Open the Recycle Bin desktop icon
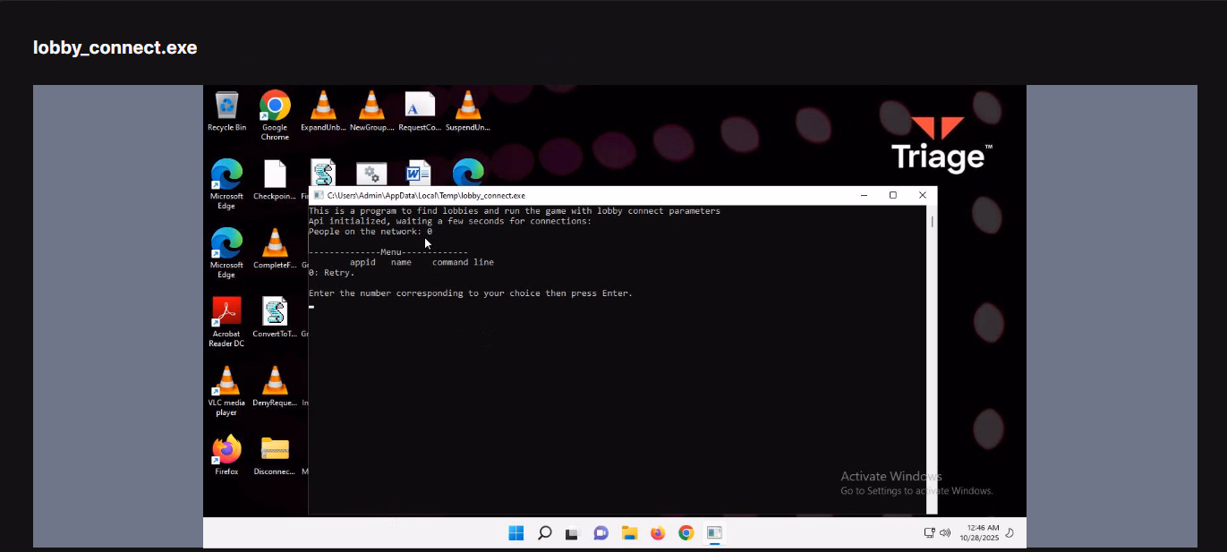The image size is (1227, 552). [226, 106]
